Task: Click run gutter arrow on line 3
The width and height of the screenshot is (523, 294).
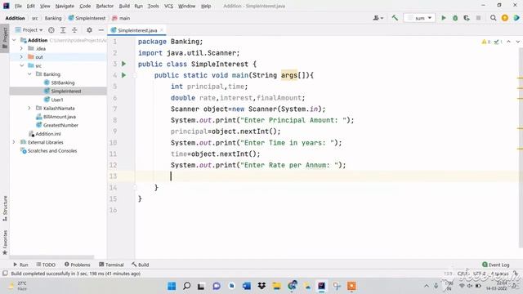Action: (123, 64)
